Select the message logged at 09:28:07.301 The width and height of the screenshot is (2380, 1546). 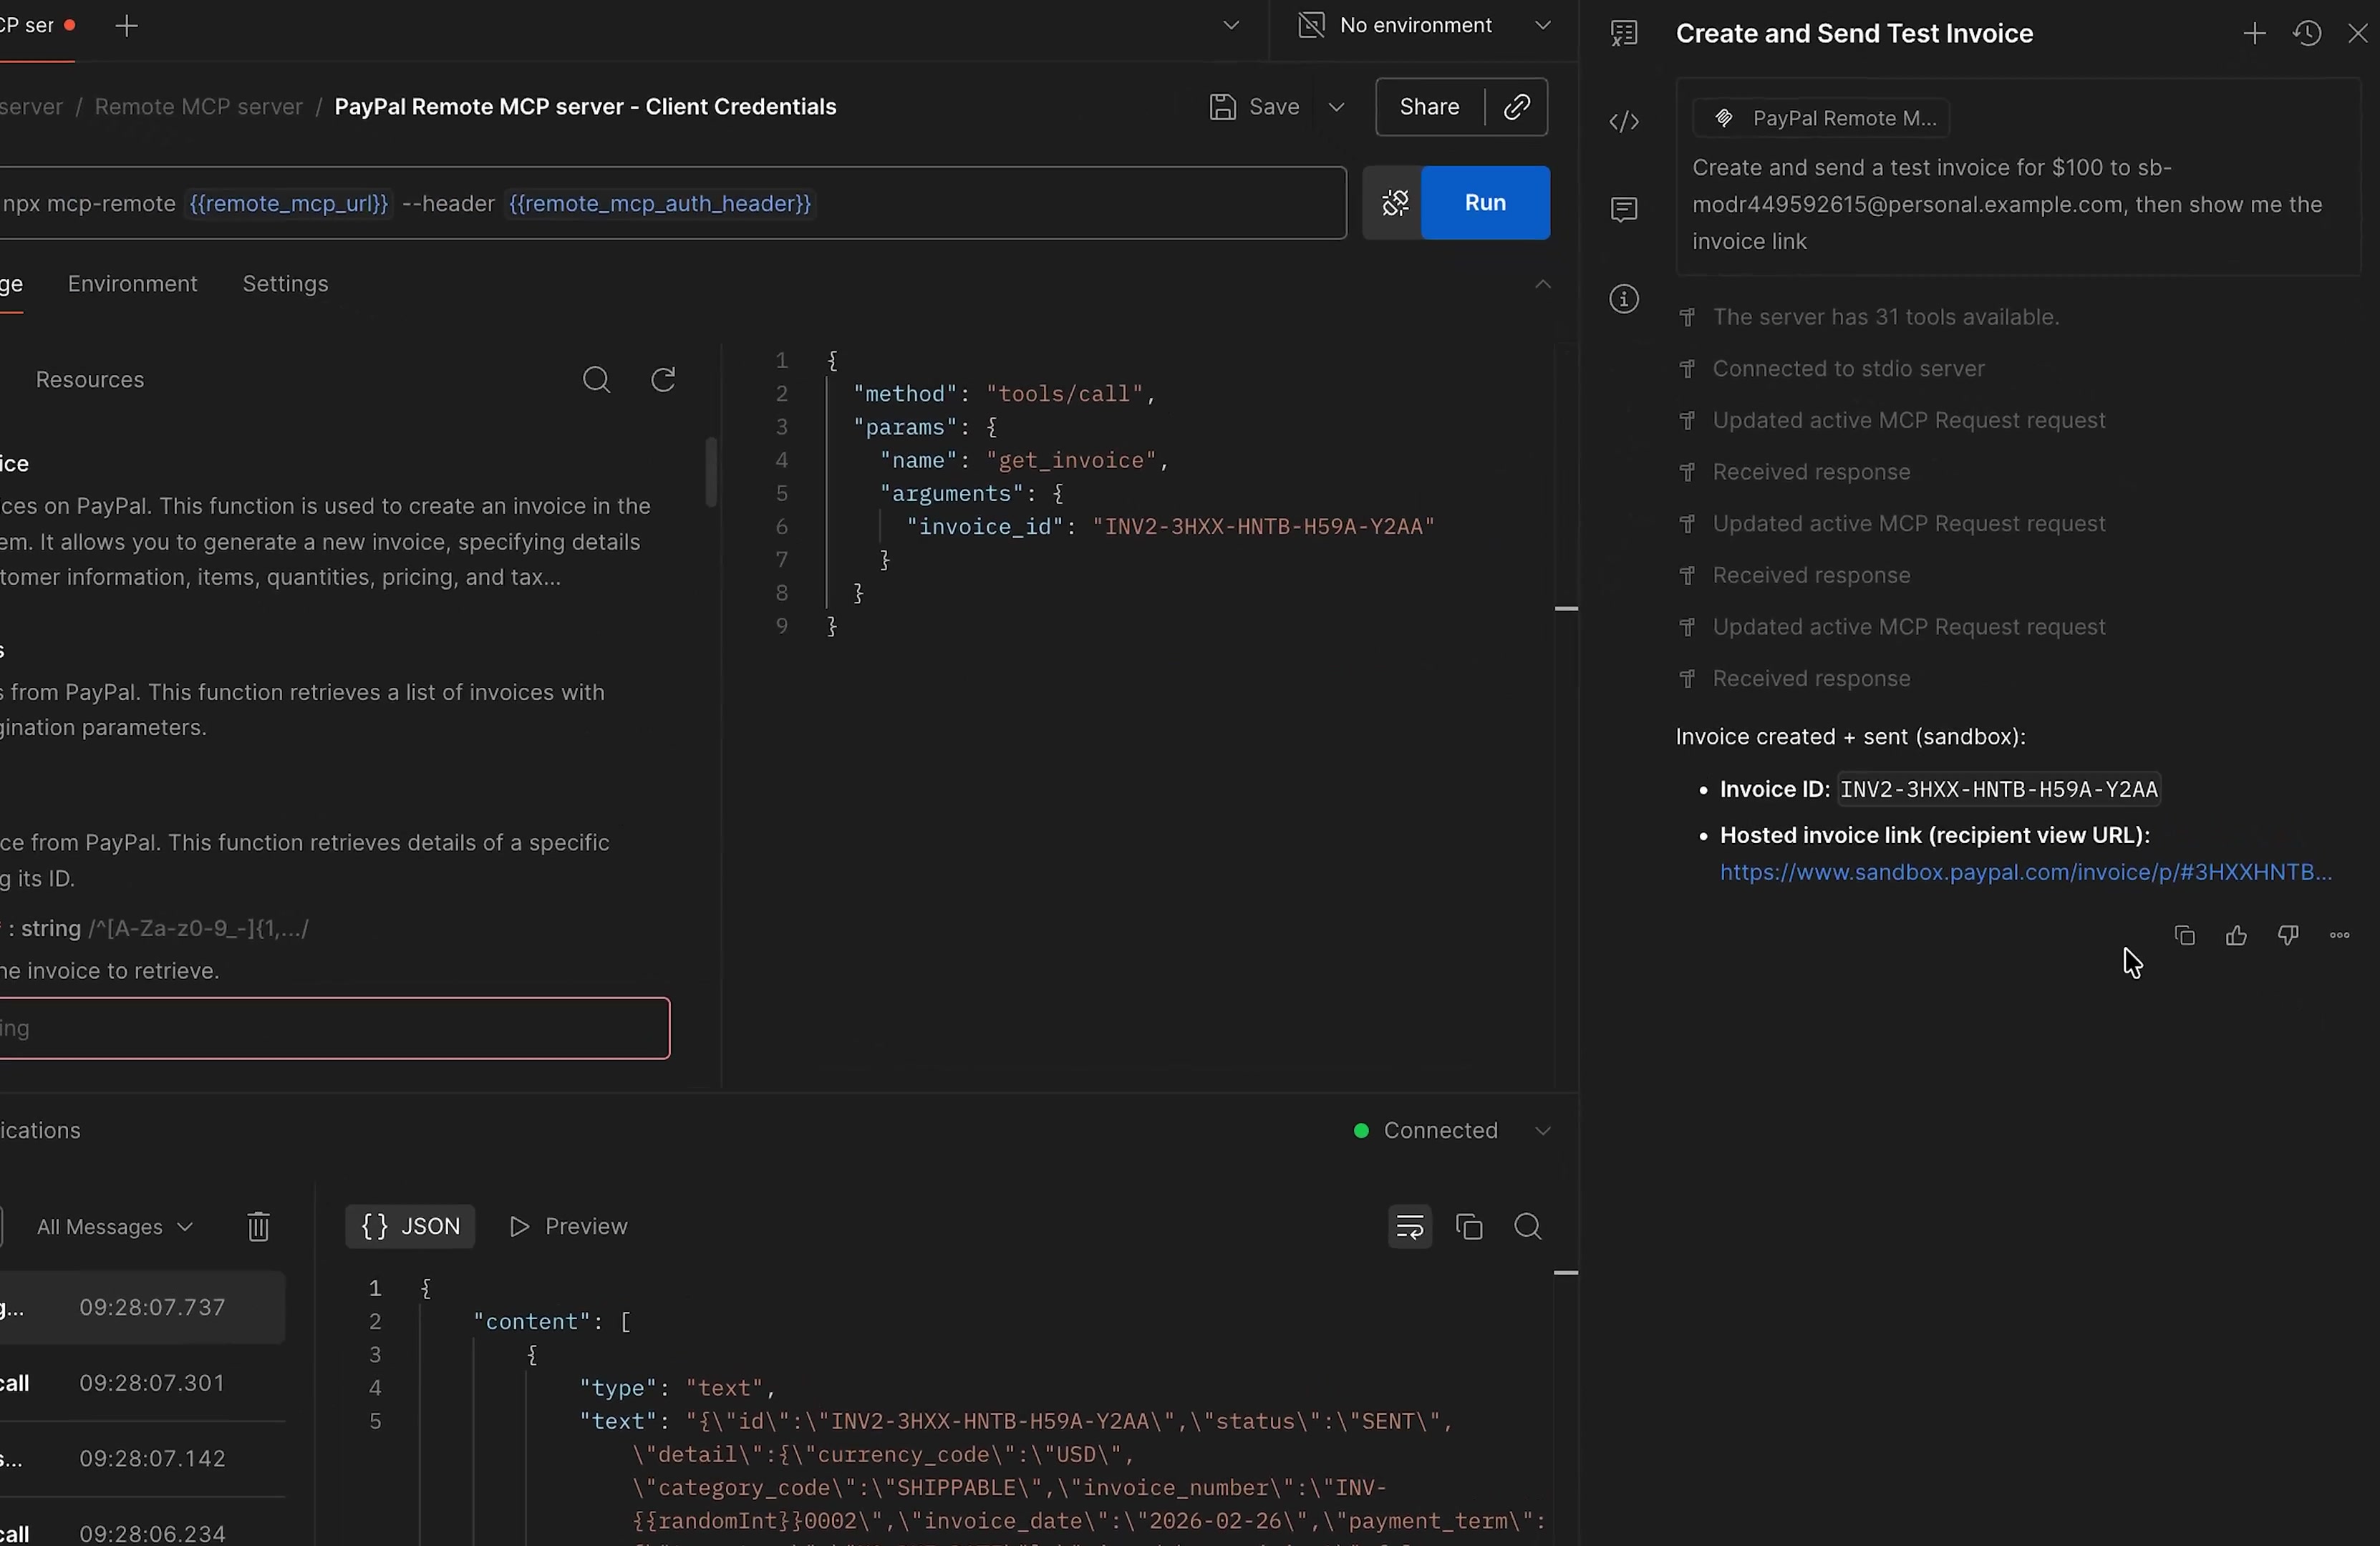[142, 1383]
